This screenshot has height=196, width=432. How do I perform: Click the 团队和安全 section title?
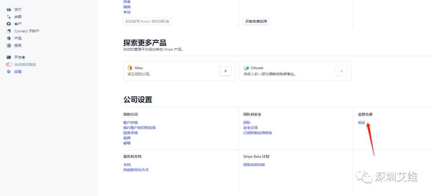point(252,114)
